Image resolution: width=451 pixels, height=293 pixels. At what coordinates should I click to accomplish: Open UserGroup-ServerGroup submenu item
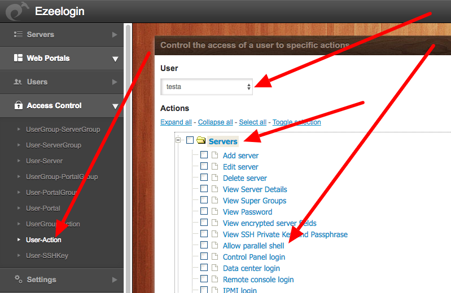63,129
